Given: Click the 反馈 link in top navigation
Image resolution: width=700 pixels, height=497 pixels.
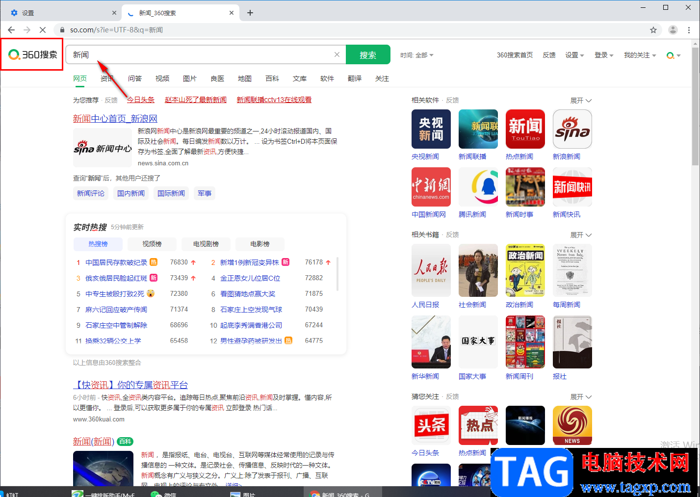Looking at the screenshot, I should [549, 55].
